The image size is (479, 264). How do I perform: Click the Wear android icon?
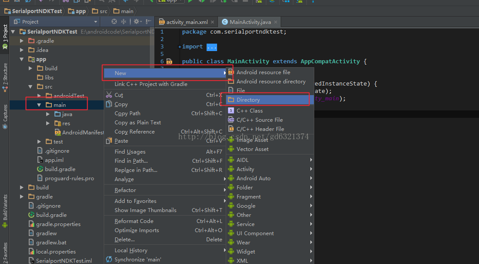coord(231,242)
